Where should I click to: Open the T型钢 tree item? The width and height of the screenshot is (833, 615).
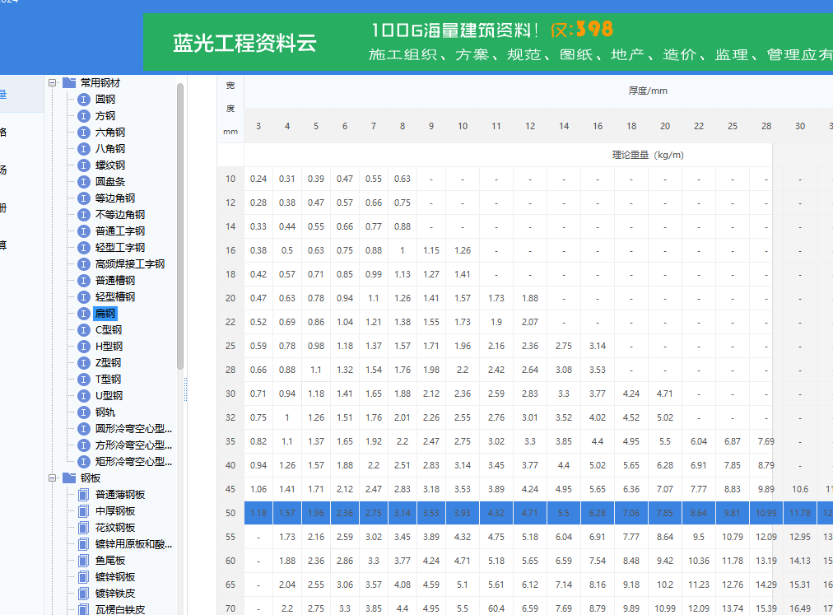[x=108, y=380]
